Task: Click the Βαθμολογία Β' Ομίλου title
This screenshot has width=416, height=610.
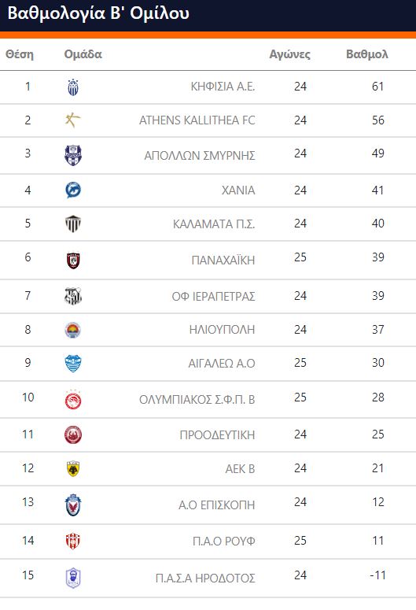Action: pos(98,13)
